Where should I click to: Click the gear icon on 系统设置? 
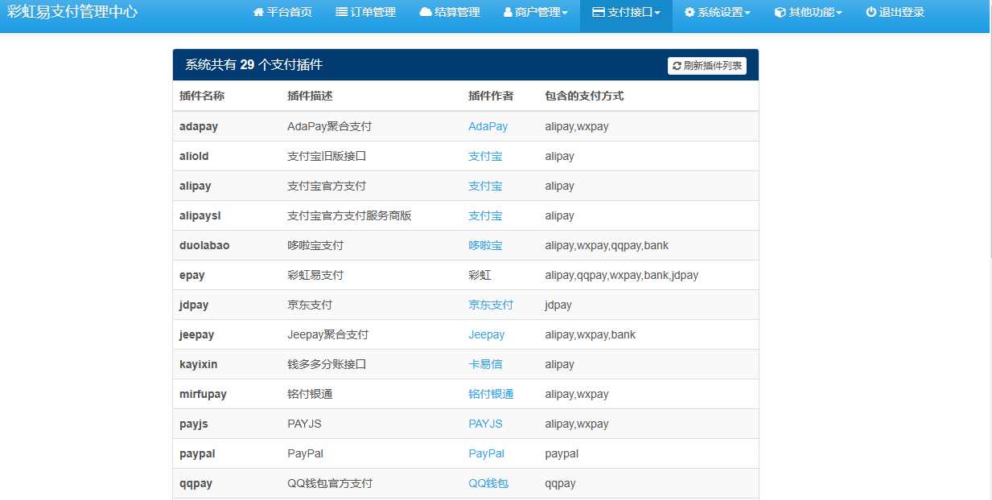pyautogui.click(x=688, y=12)
